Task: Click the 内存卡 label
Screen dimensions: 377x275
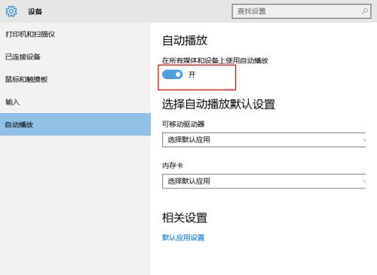Action: click(x=173, y=166)
